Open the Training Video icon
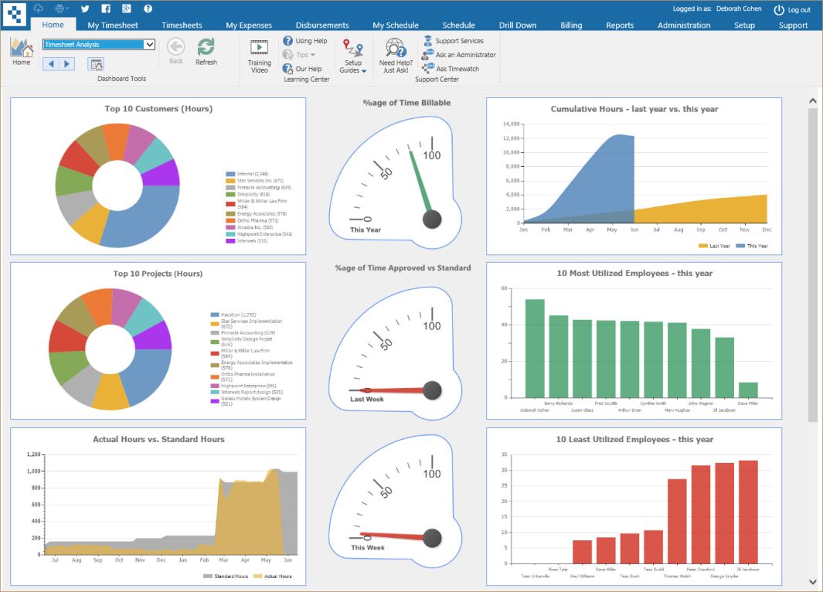This screenshot has height=592, width=823. [260, 48]
